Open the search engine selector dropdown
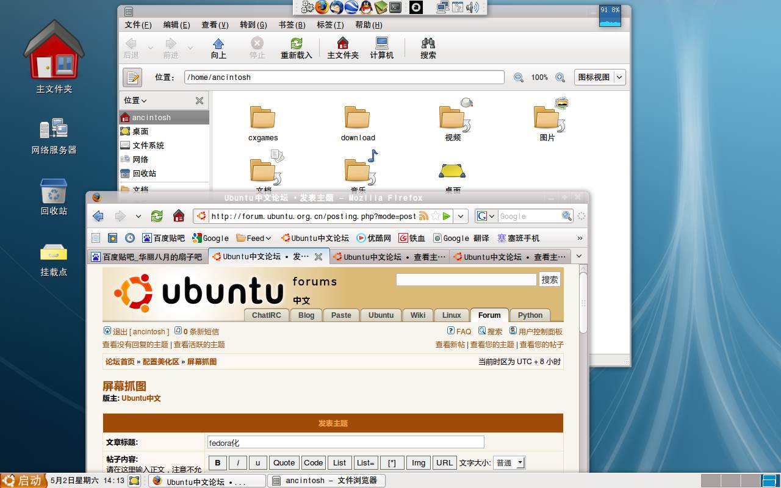The image size is (781, 488). tap(486, 216)
